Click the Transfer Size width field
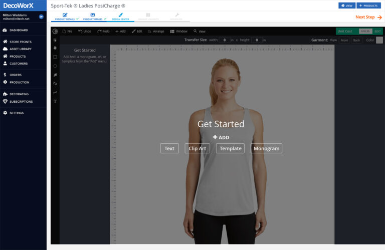 225,40
